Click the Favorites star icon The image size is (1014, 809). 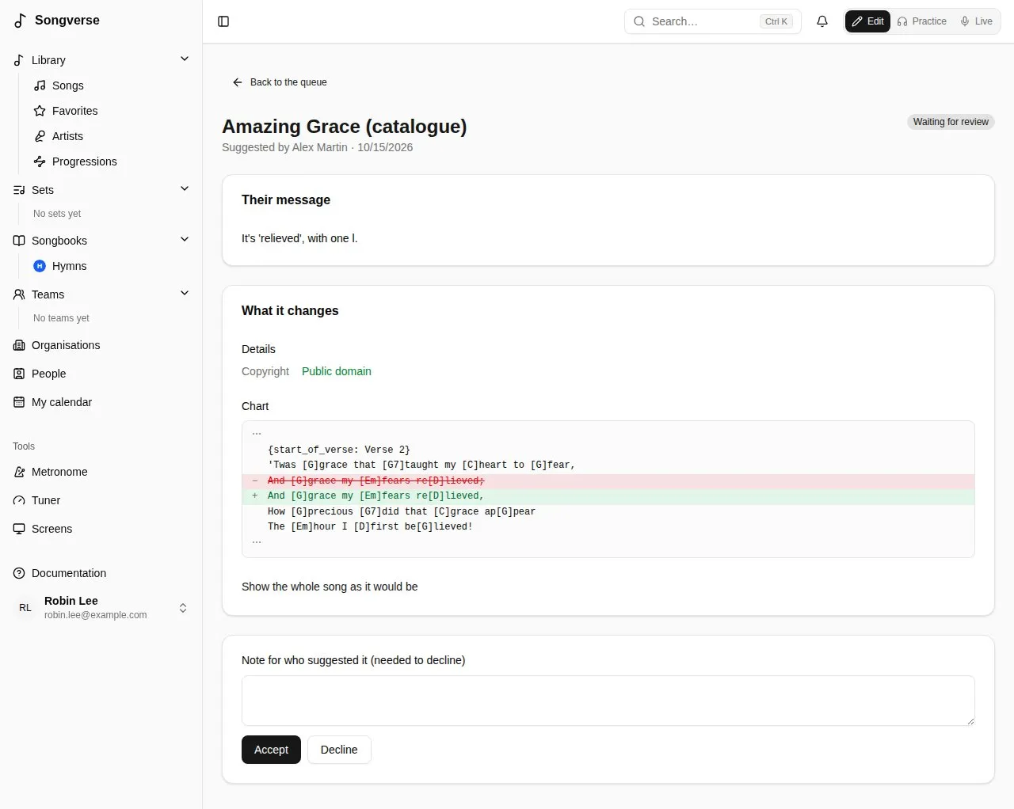click(40, 111)
